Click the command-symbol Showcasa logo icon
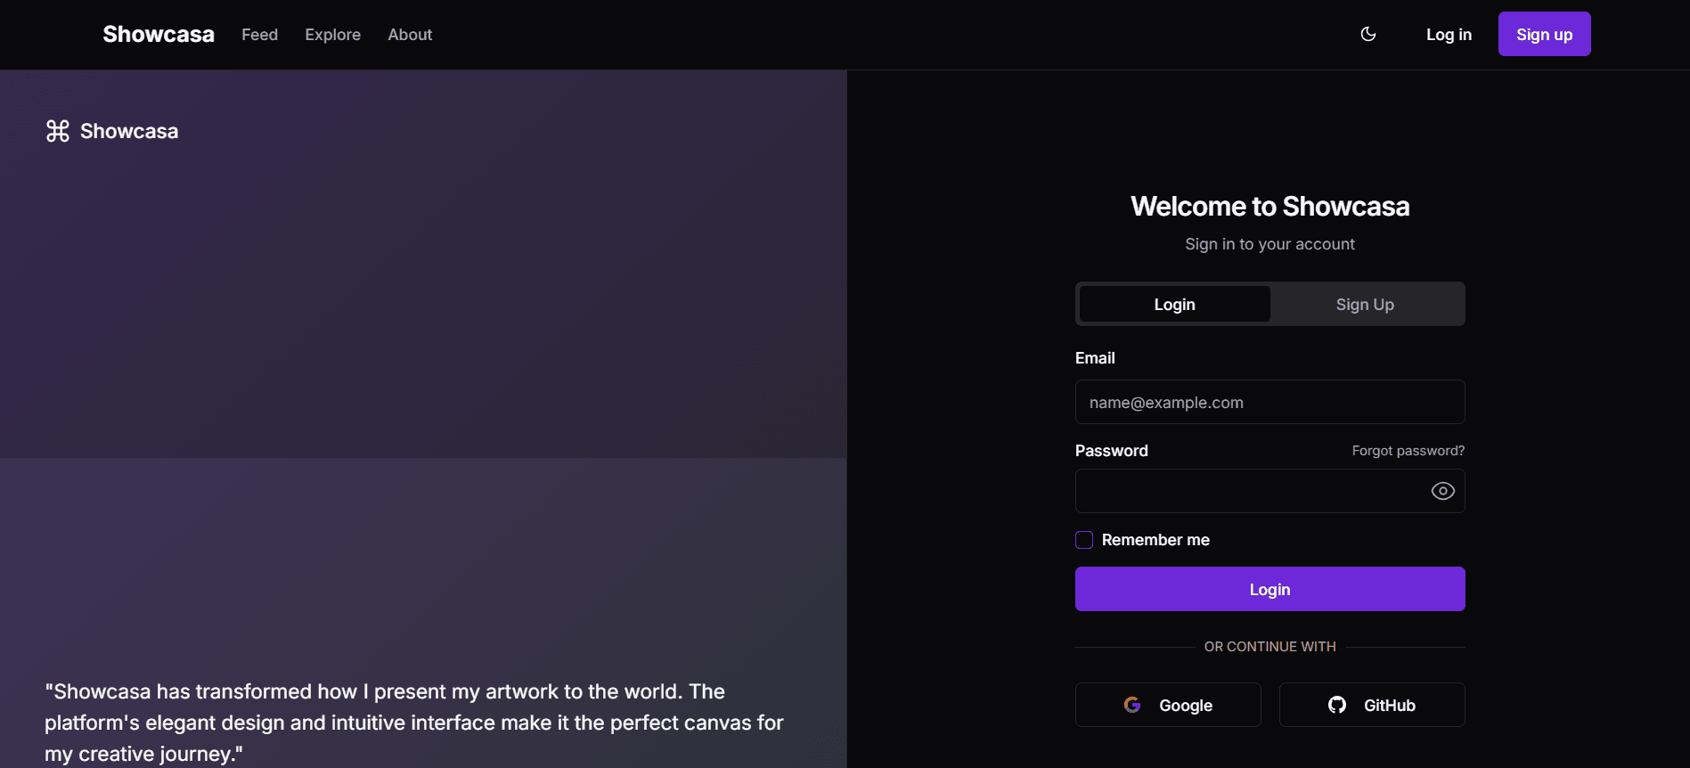 coord(58,131)
